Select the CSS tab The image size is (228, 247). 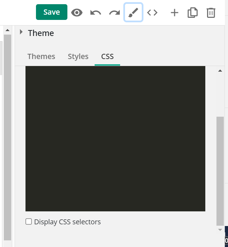(x=108, y=56)
